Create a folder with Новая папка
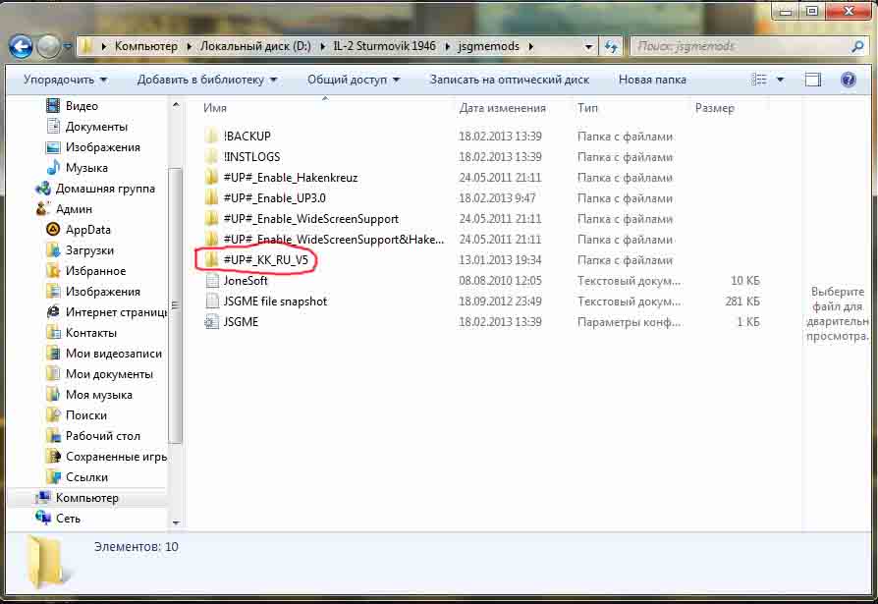The width and height of the screenshot is (878, 604). [652, 80]
